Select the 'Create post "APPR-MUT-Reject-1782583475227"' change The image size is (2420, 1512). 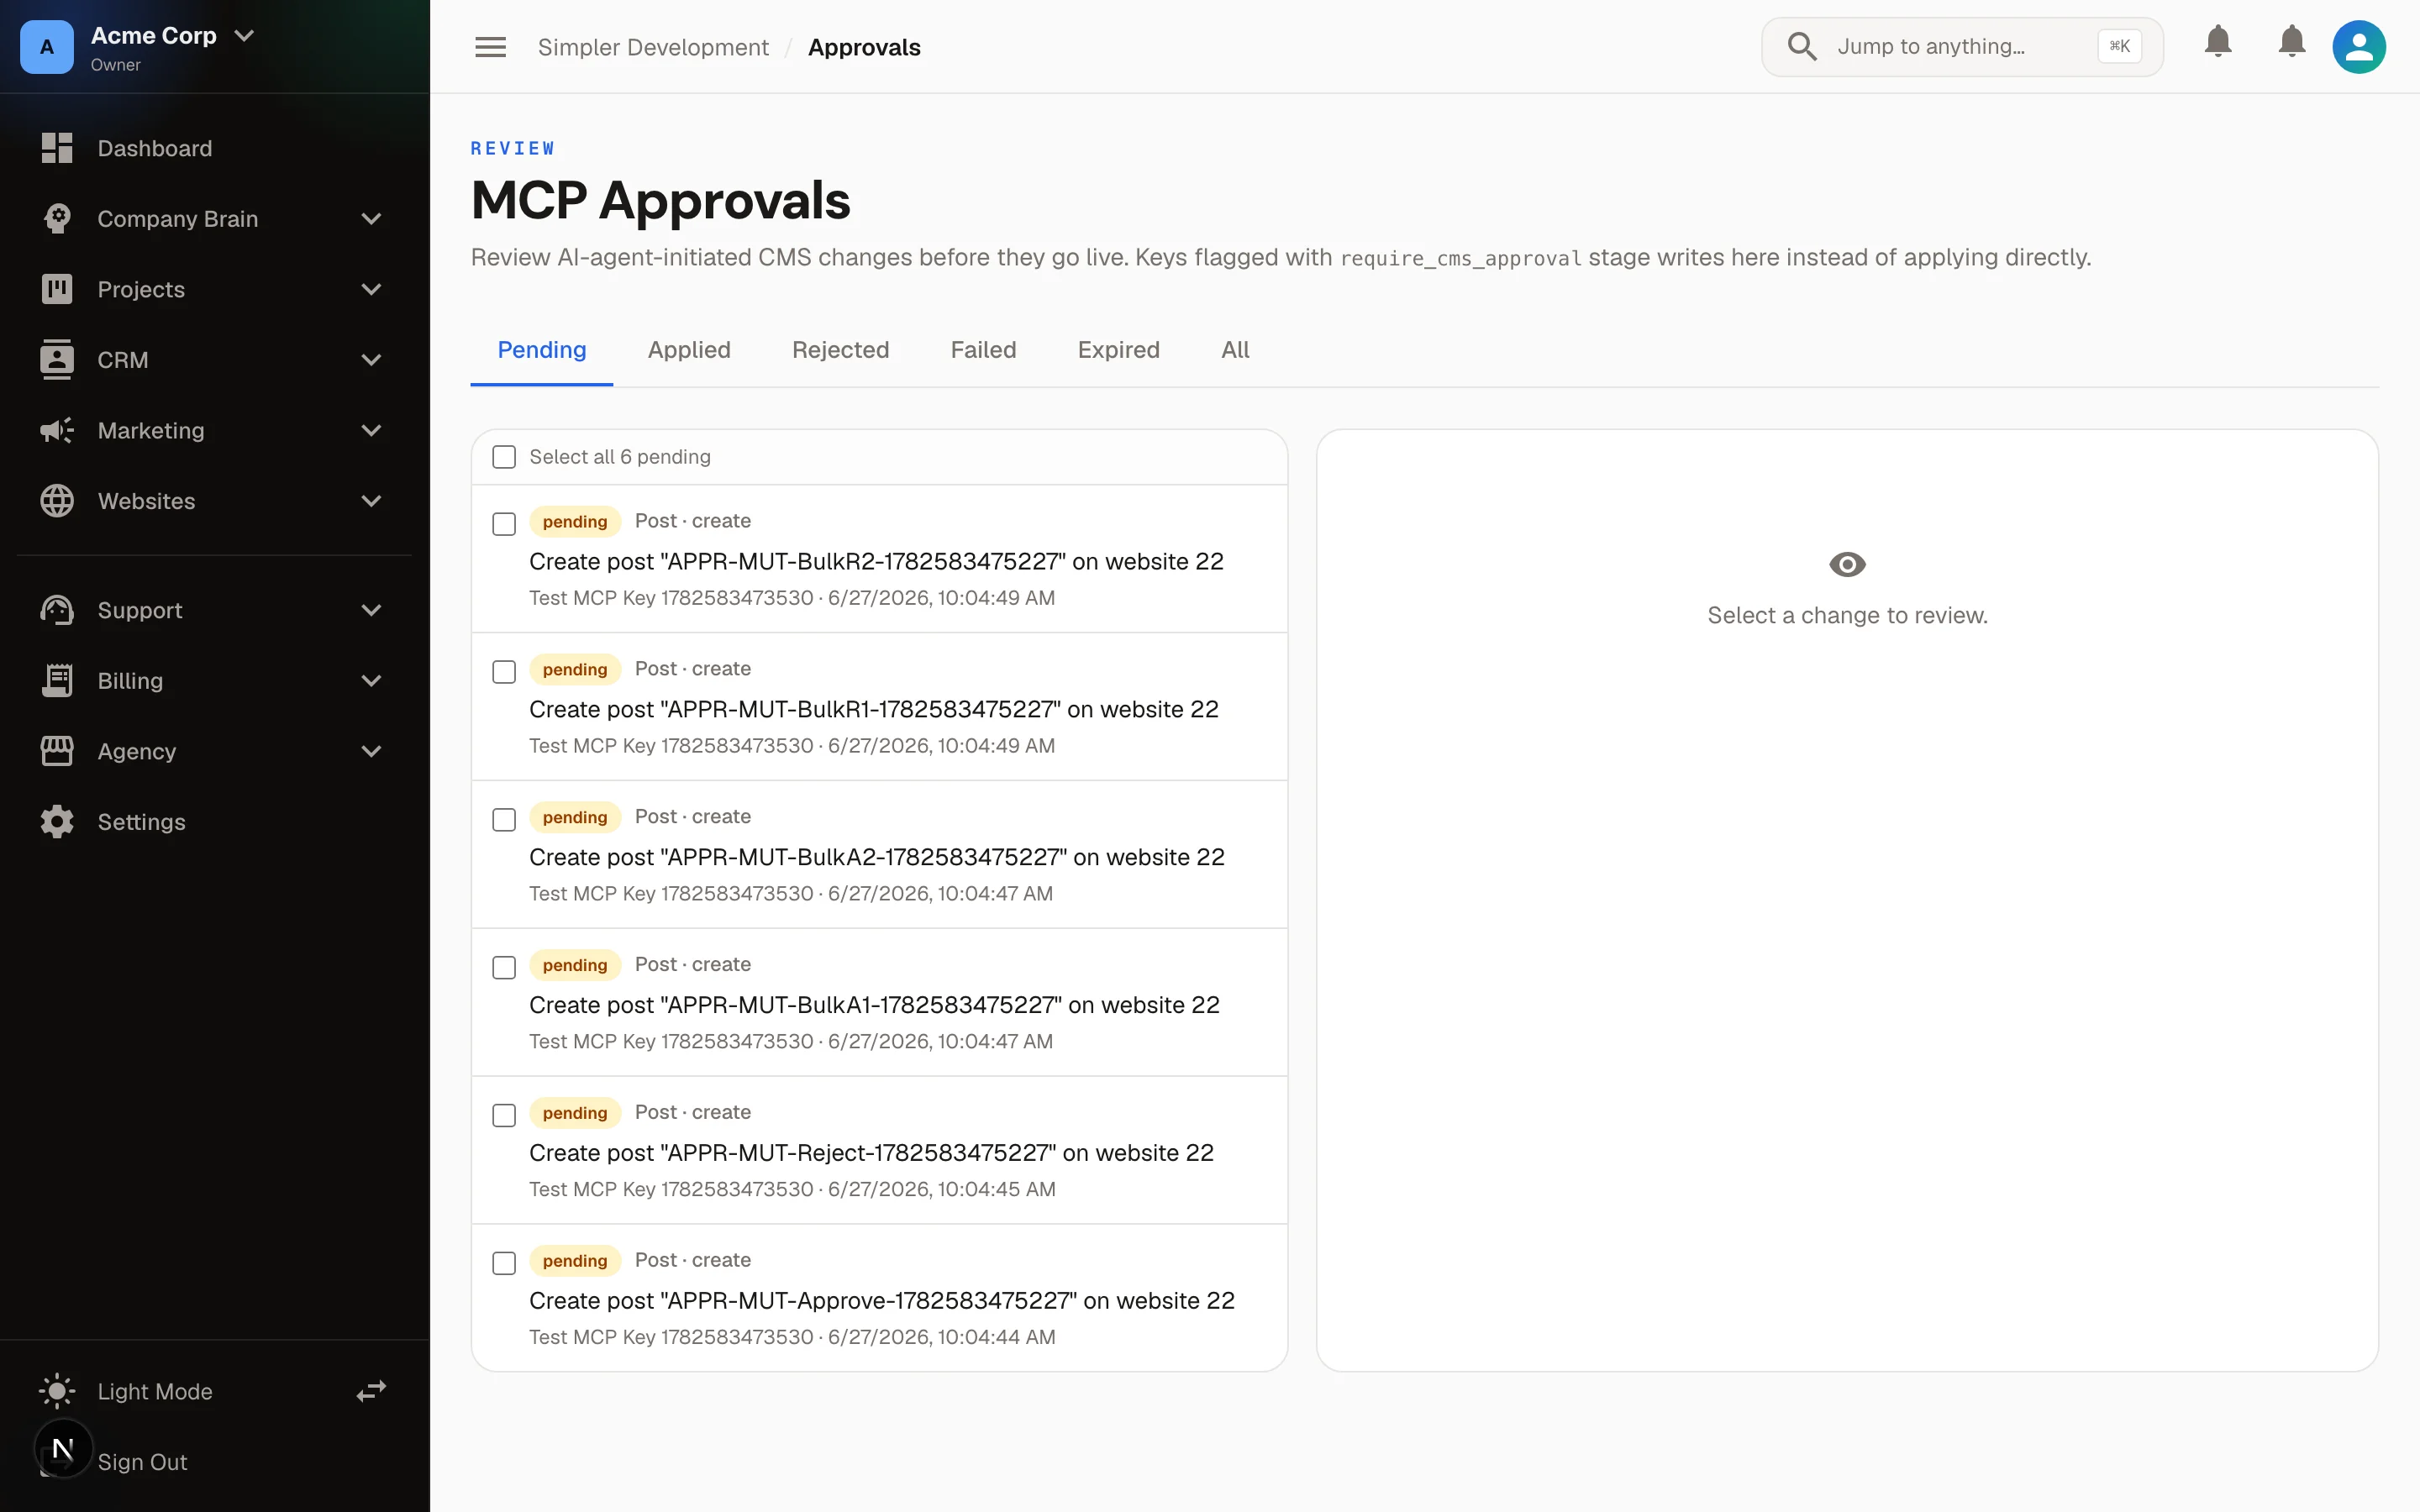(x=879, y=1150)
